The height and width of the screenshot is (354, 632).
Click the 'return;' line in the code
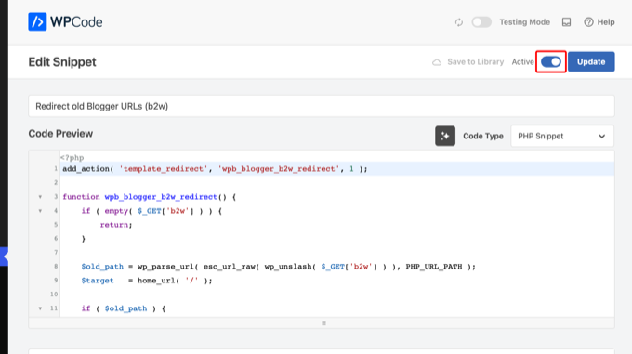(x=116, y=225)
